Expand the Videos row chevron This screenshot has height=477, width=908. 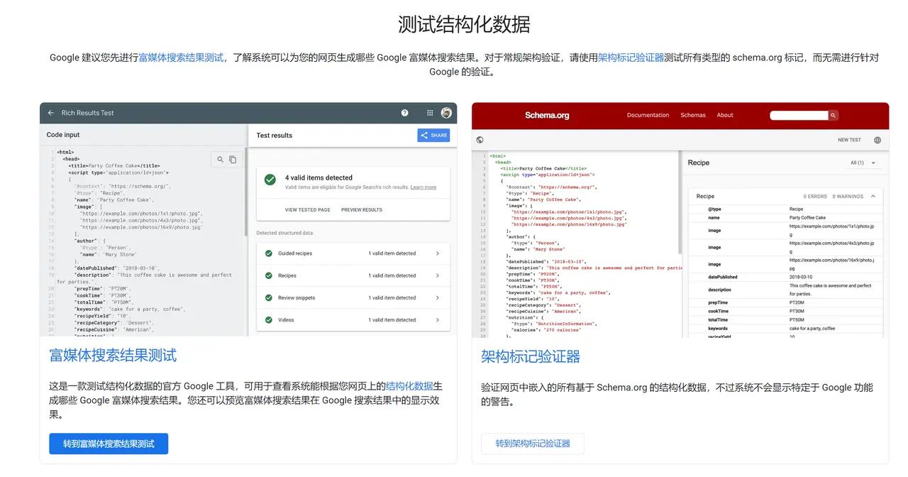[x=437, y=320]
